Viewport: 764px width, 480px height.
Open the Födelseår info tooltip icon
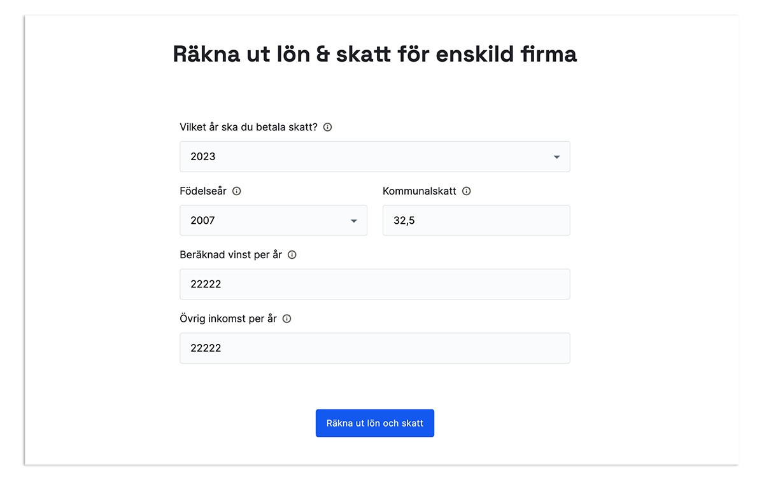[237, 191]
